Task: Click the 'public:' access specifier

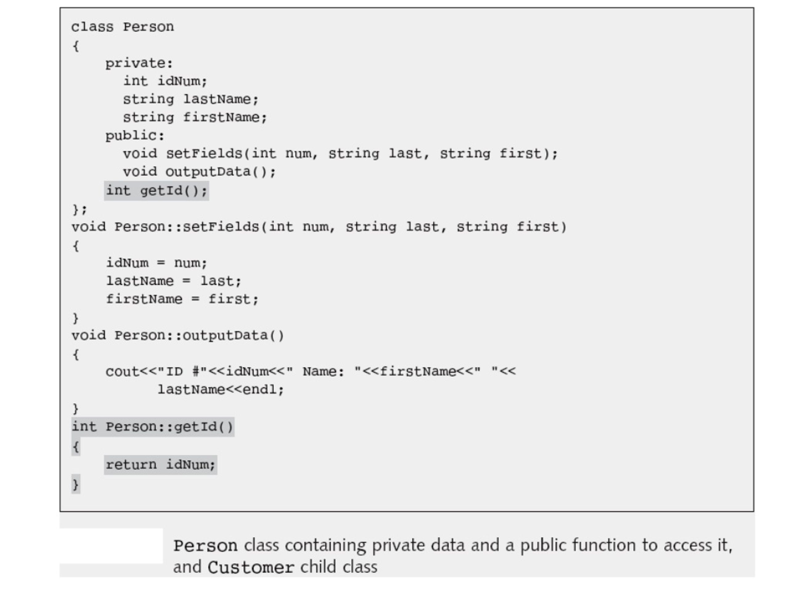Action: click(x=135, y=136)
